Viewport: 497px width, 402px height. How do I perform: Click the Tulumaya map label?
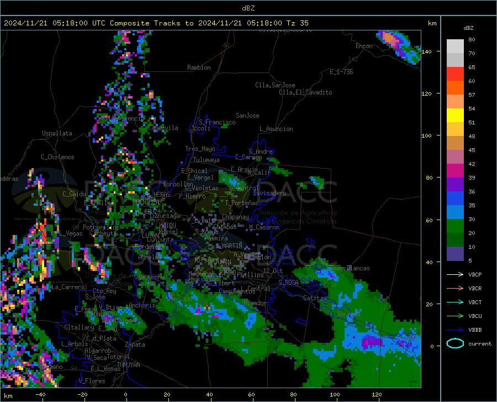click(x=207, y=160)
